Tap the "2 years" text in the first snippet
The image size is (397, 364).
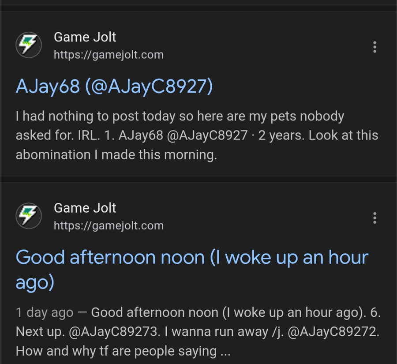tap(281, 135)
